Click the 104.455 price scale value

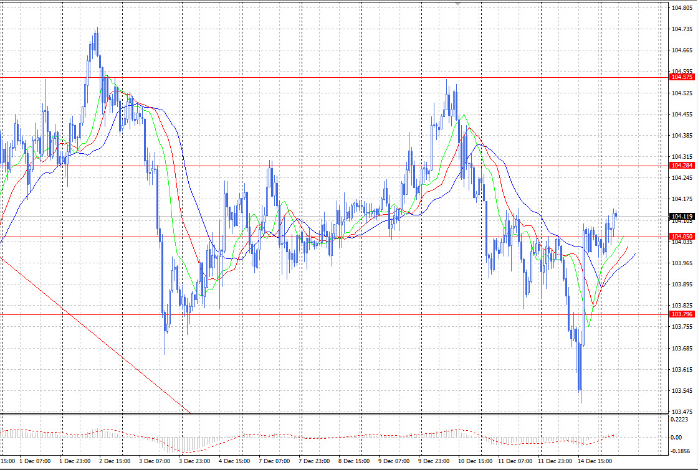point(682,115)
